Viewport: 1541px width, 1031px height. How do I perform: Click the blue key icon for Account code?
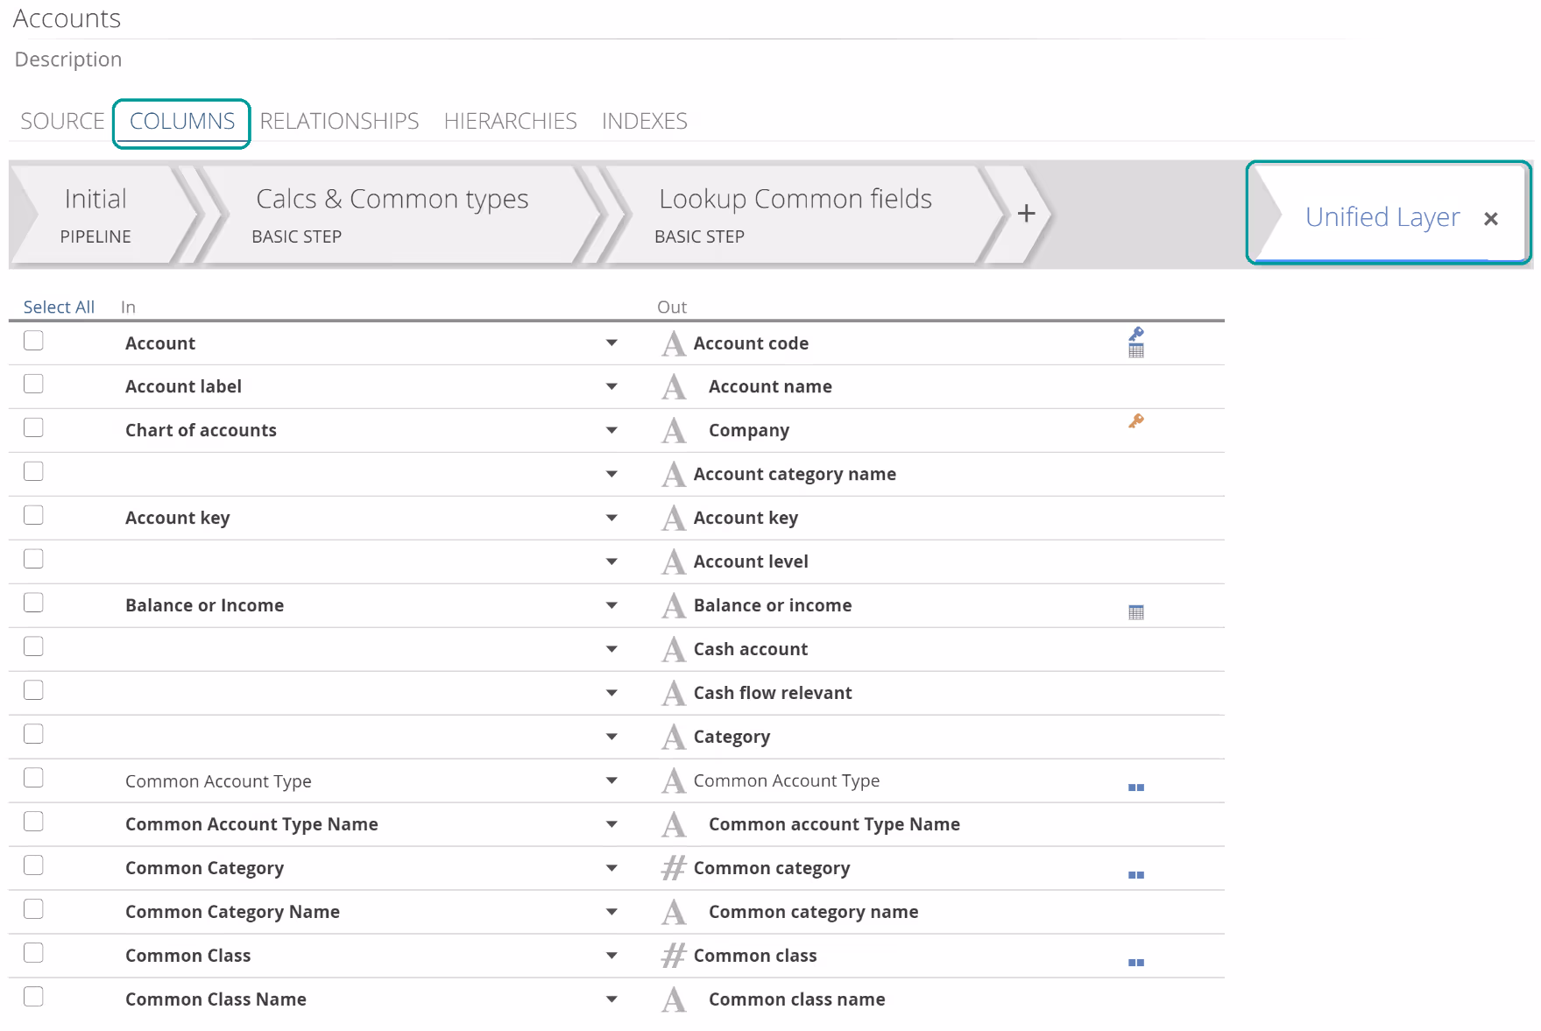(1136, 334)
